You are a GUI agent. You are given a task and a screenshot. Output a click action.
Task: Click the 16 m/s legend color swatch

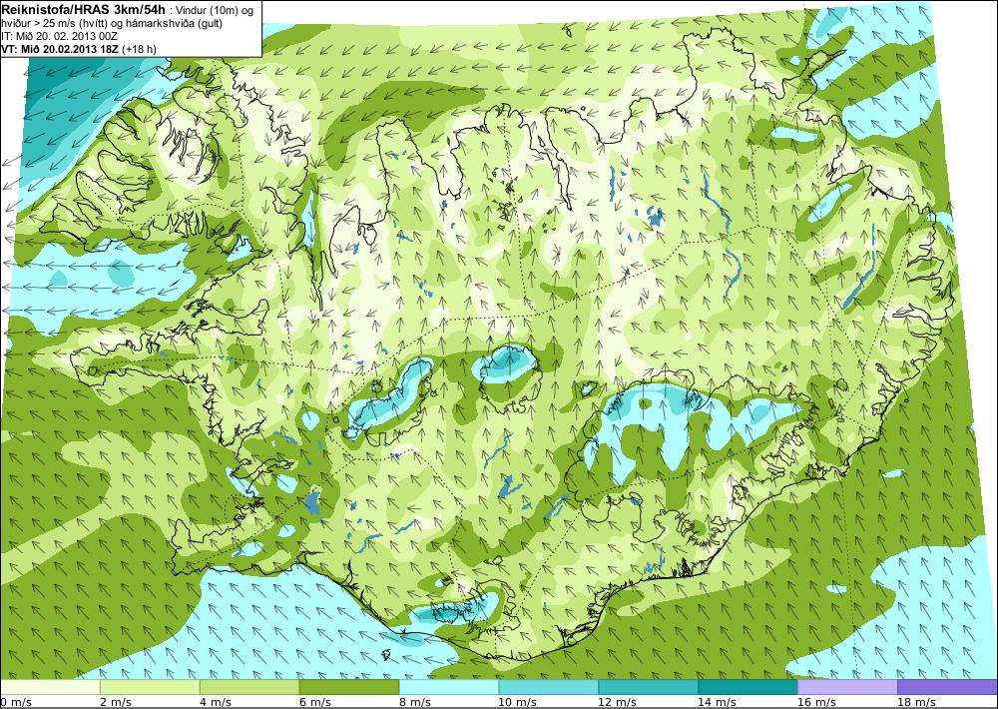[847, 687]
